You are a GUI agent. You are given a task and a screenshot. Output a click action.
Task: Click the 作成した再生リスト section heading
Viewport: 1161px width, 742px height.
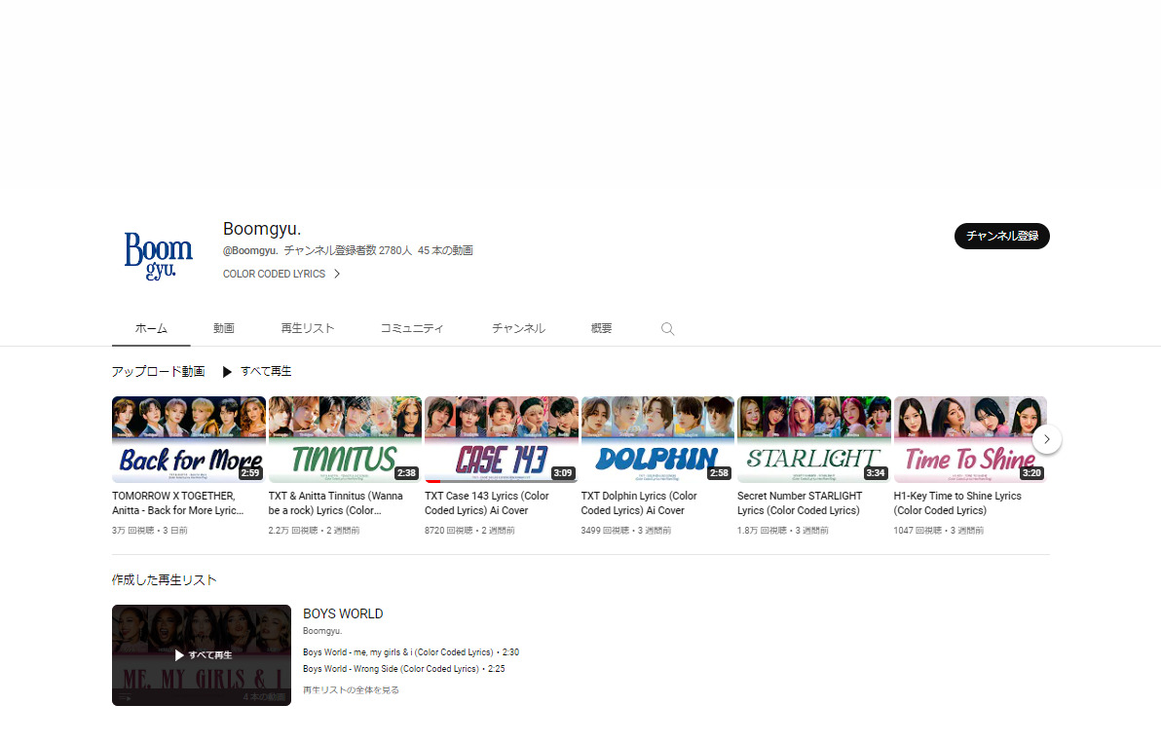(165, 579)
